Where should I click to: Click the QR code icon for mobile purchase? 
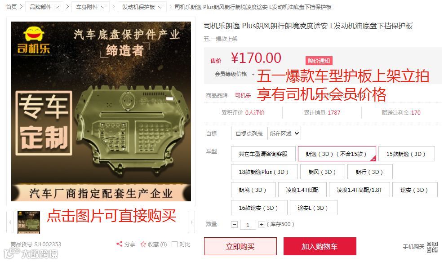click(432, 247)
